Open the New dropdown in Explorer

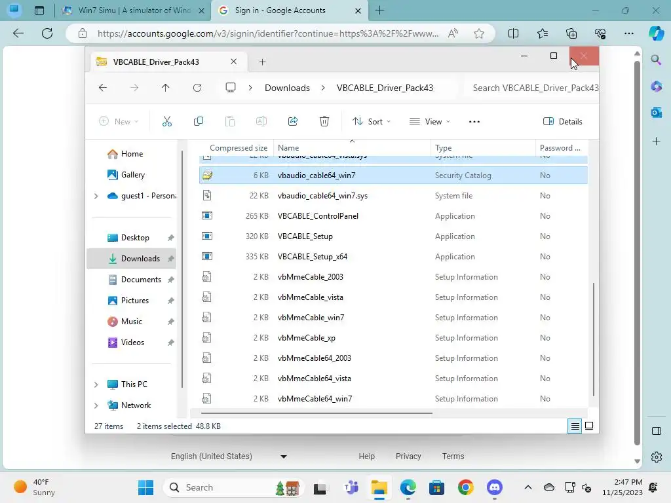[x=119, y=121]
